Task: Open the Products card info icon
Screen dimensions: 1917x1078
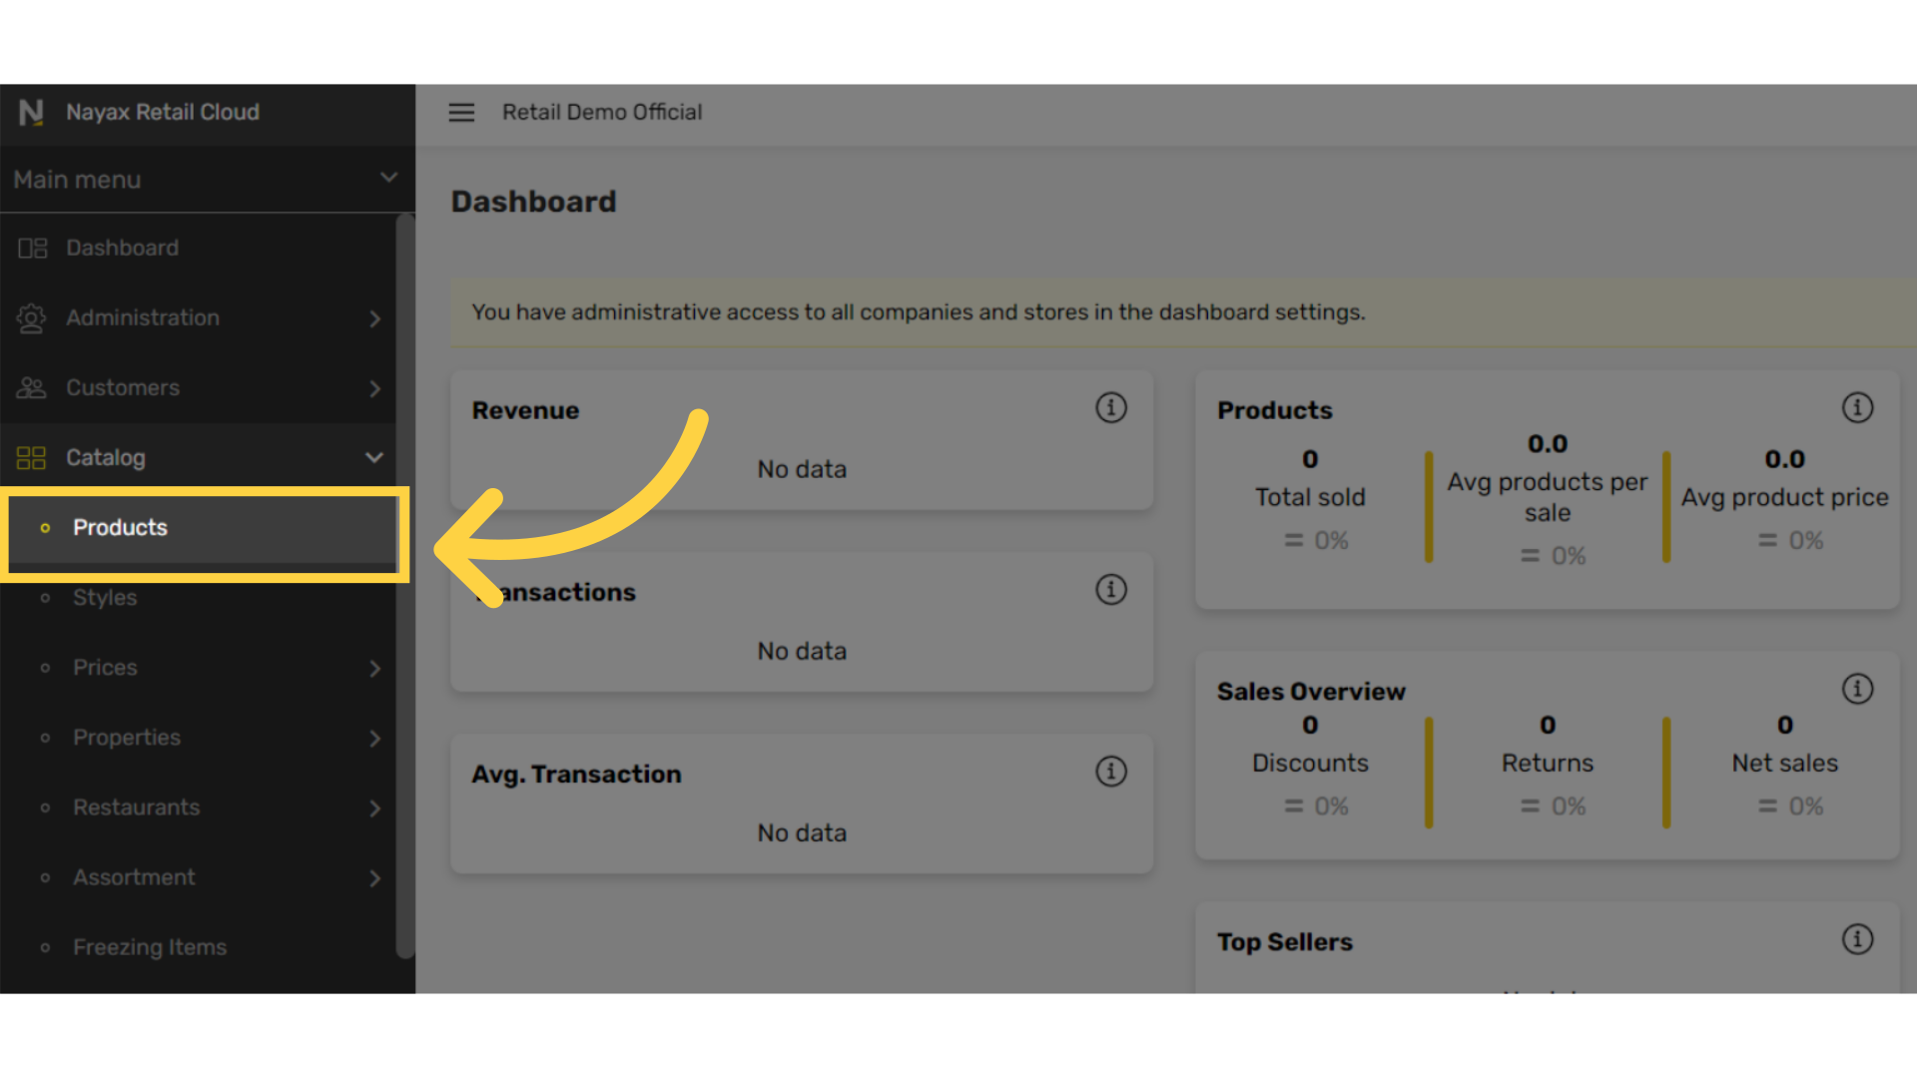Action: point(1857,407)
